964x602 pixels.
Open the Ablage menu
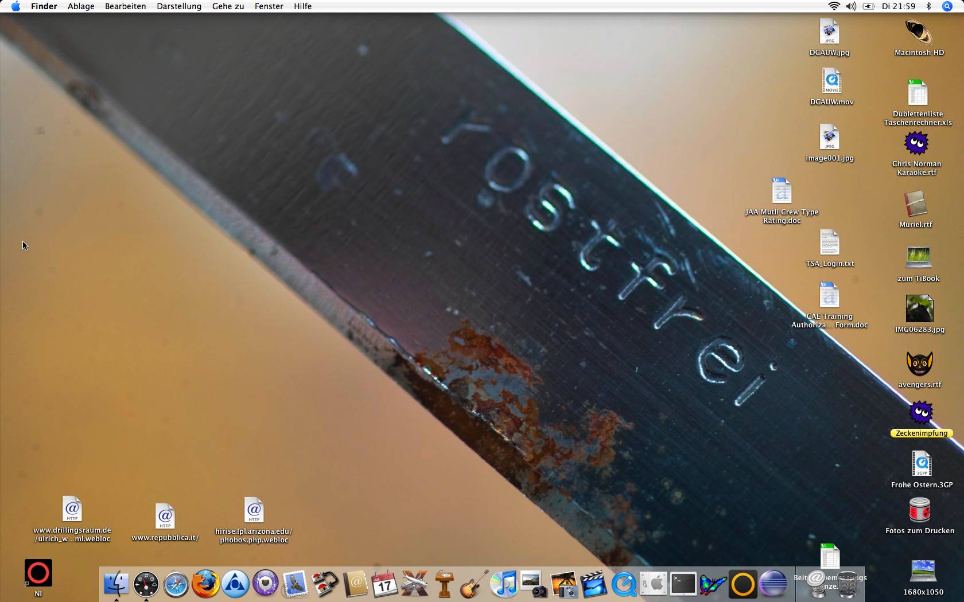(81, 6)
